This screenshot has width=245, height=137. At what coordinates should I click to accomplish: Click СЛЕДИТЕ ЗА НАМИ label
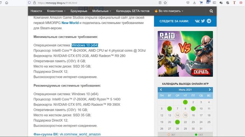coord(174,21)
